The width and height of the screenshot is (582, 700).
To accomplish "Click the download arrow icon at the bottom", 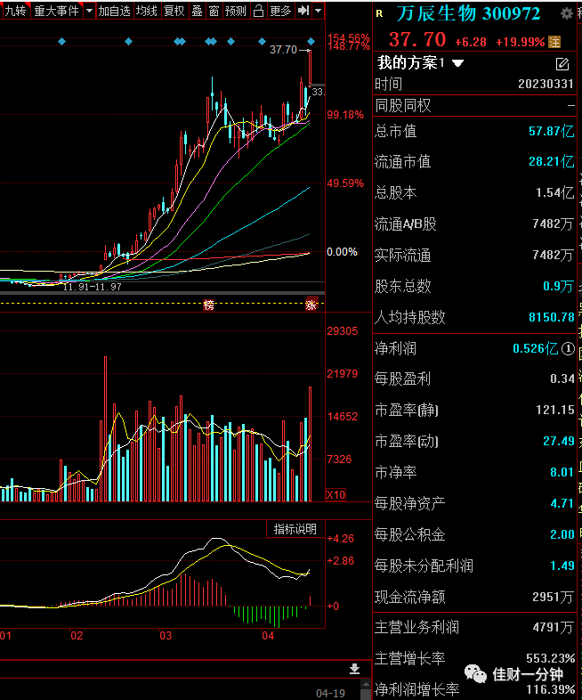I will click(x=354, y=669).
